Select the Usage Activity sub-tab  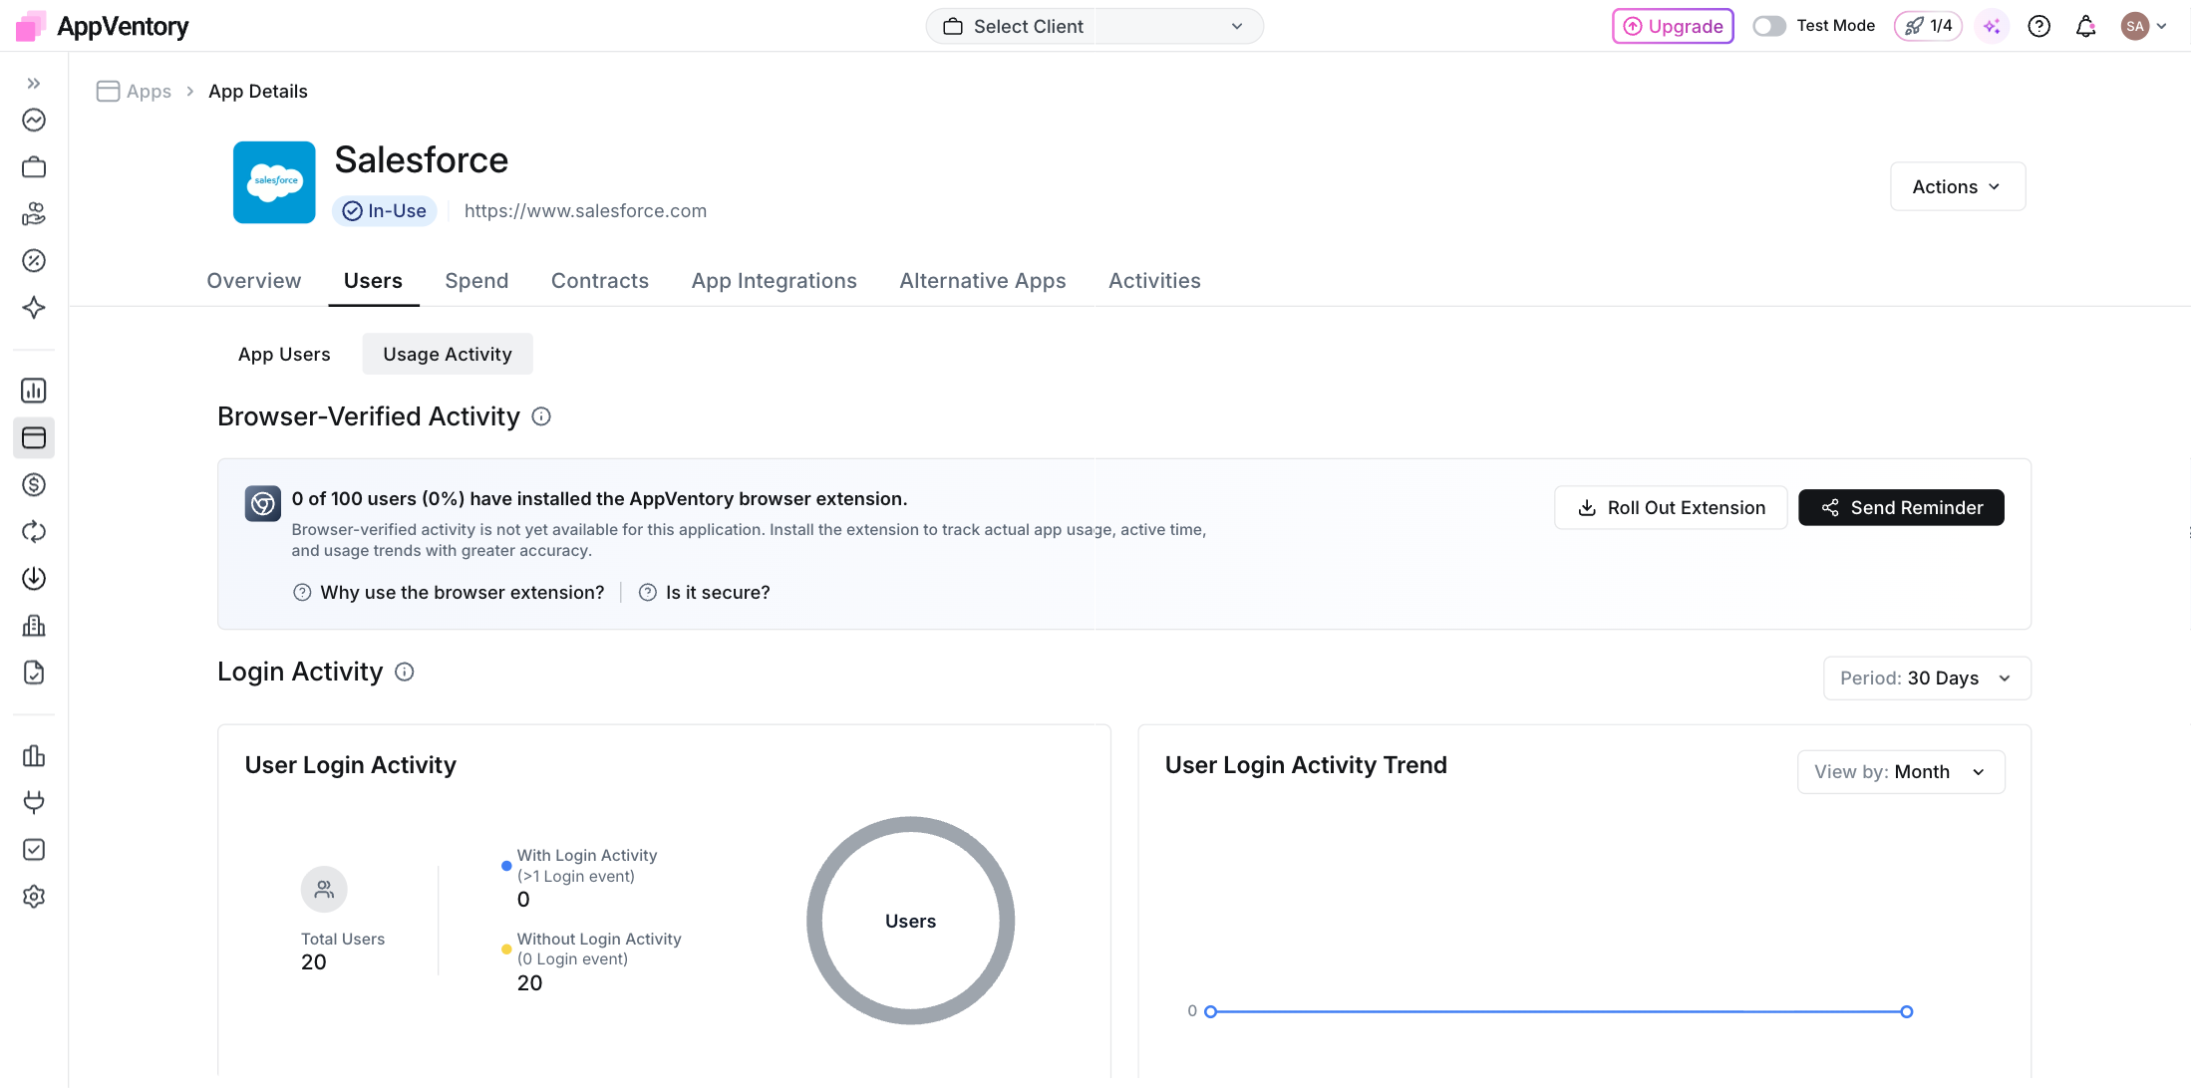click(448, 354)
